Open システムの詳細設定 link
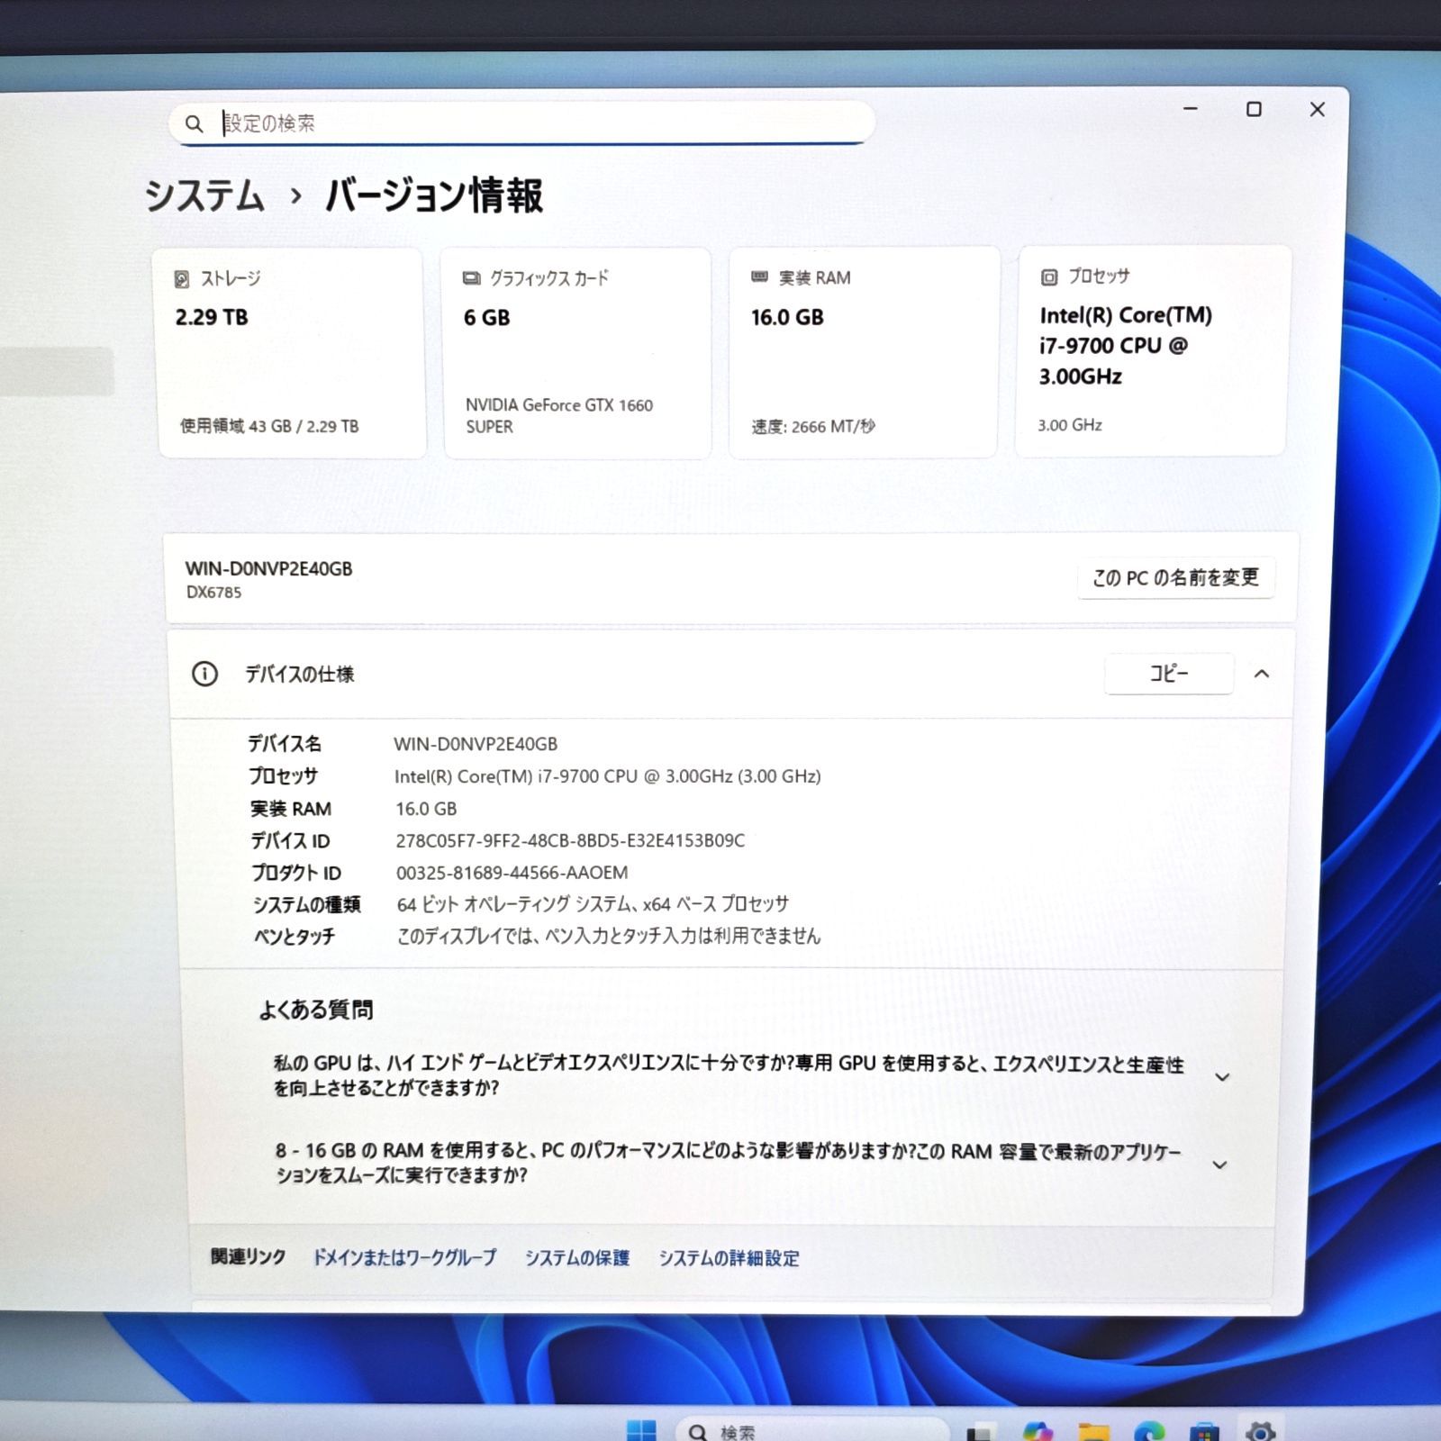 729,1258
